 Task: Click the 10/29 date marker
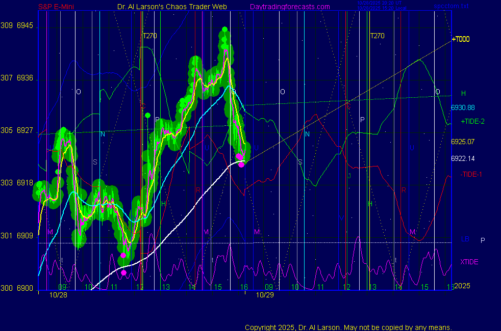tap(265, 294)
